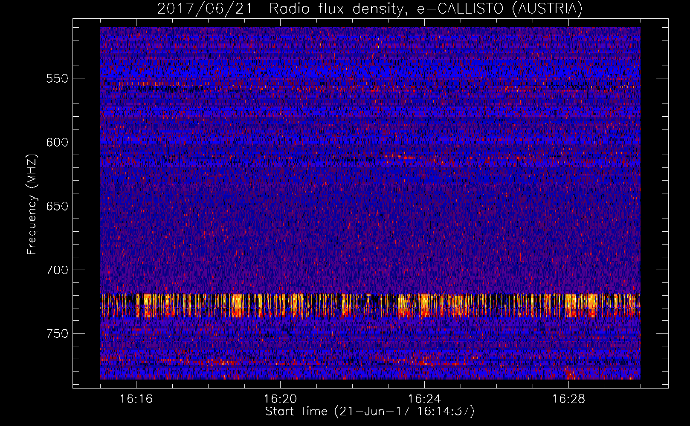Click the "Frequency (MHZ)" axis label
The height and width of the screenshot is (426, 690).
[x=32, y=204]
